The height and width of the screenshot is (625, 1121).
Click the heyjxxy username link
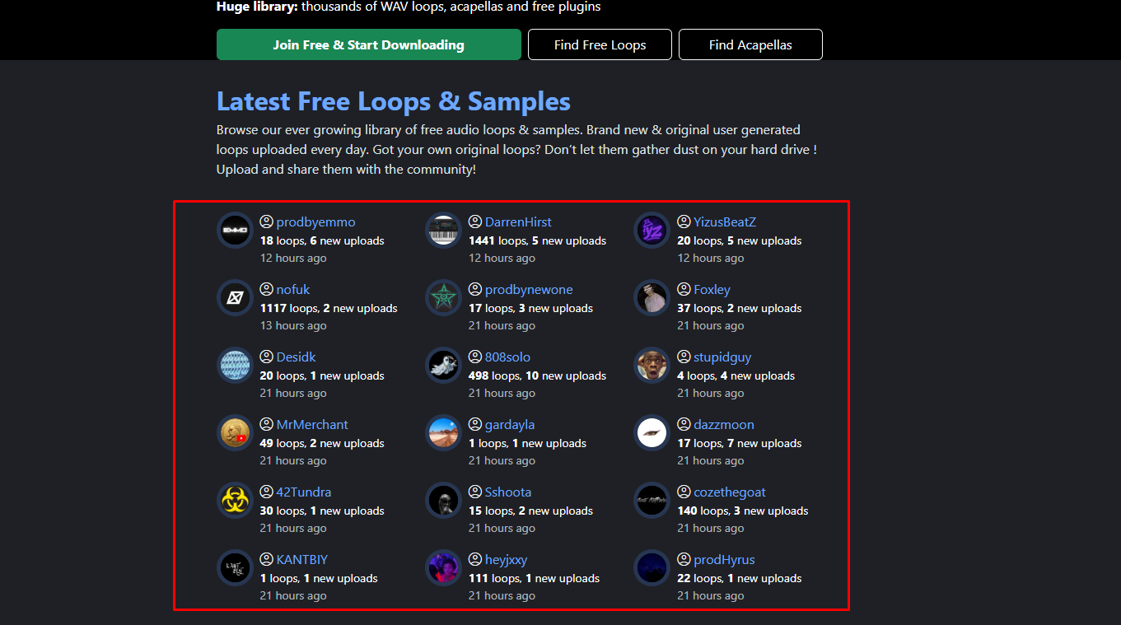coord(507,559)
